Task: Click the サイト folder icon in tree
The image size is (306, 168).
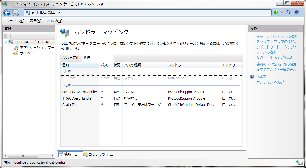Action: pyautogui.click(x=16, y=53)
